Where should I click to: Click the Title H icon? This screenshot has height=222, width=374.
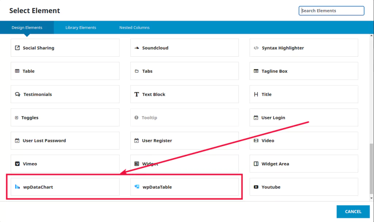[x=256, y=94]
